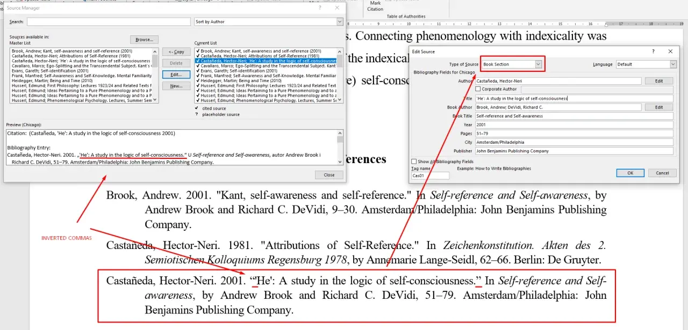Select Brook, Andrew entry in the Current List
Viewport: 688px width, 330px height.
pyautogui.click(x=266, y=51)
